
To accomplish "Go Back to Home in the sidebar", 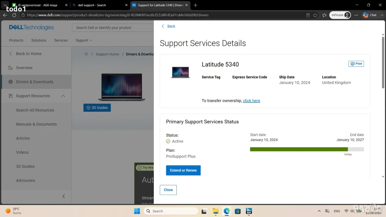I will 25,54.
